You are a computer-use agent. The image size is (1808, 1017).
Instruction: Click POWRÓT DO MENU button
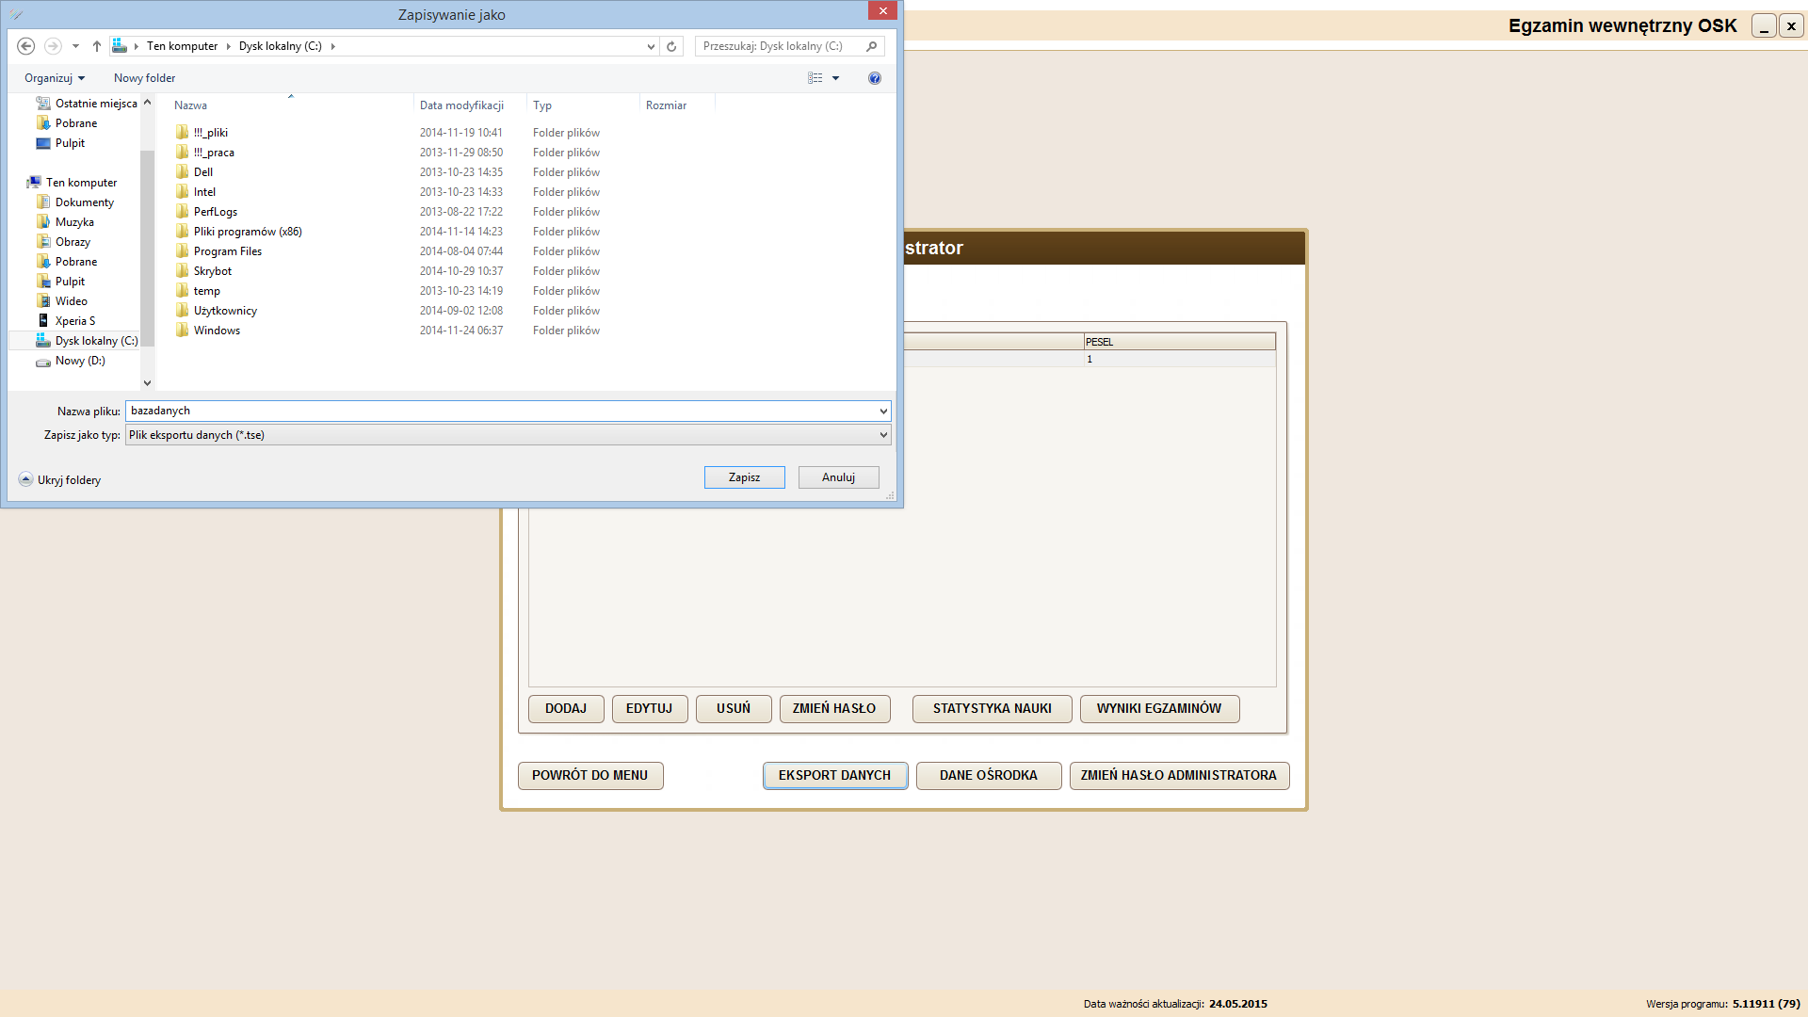click(590, 775)
